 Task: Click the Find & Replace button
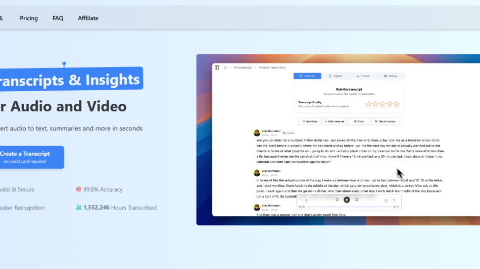click(x=386, y=121)
